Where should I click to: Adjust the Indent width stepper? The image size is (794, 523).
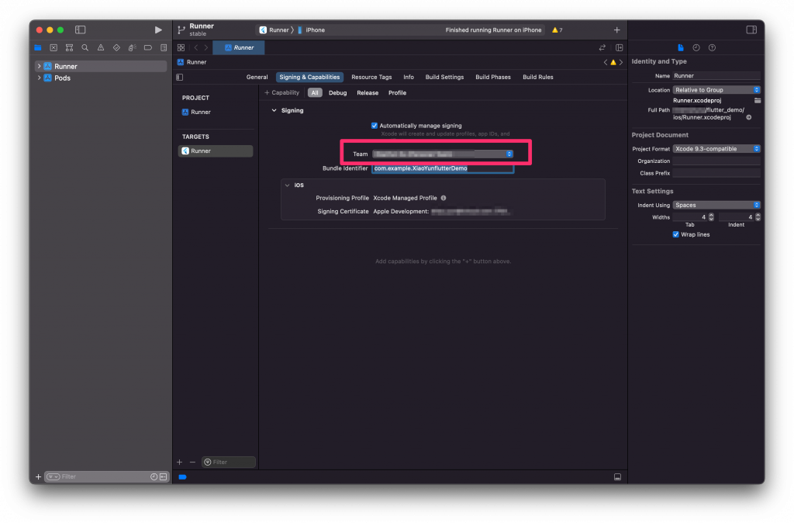tap(758, 217)
